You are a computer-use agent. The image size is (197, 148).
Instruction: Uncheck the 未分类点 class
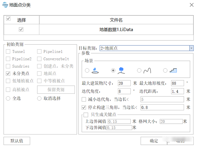(x=8, y=73)
